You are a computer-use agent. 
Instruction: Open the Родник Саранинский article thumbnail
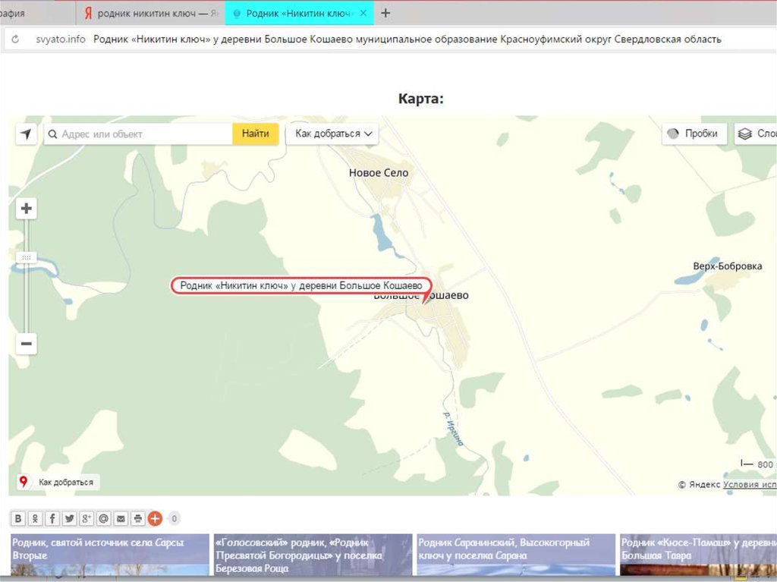pyautogui.click(x=515, y=554)
